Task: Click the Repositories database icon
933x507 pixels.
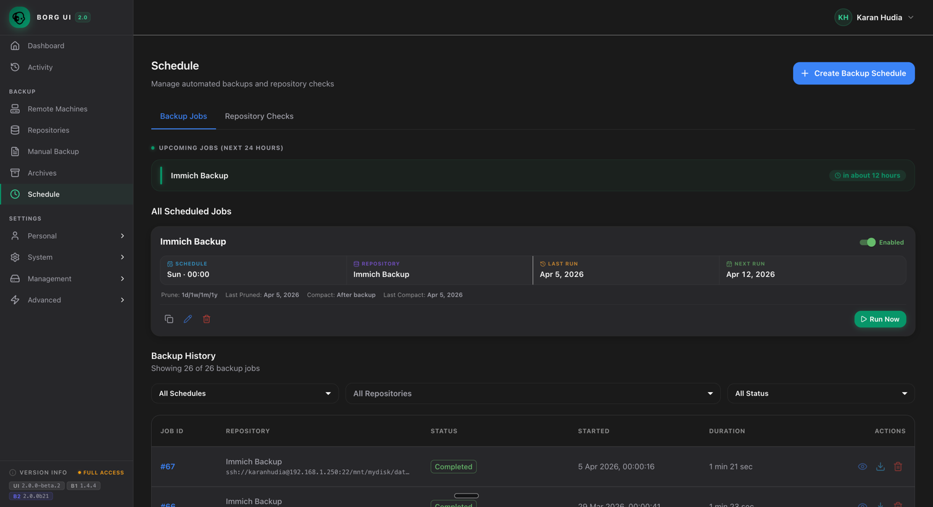Action: (x=15, y=130)
